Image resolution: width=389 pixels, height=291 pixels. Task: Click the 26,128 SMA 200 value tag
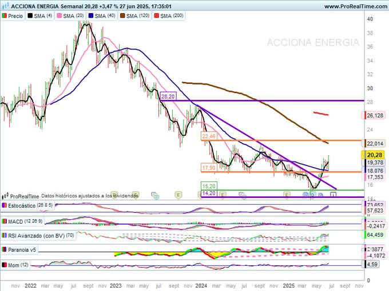coord(374,115)
